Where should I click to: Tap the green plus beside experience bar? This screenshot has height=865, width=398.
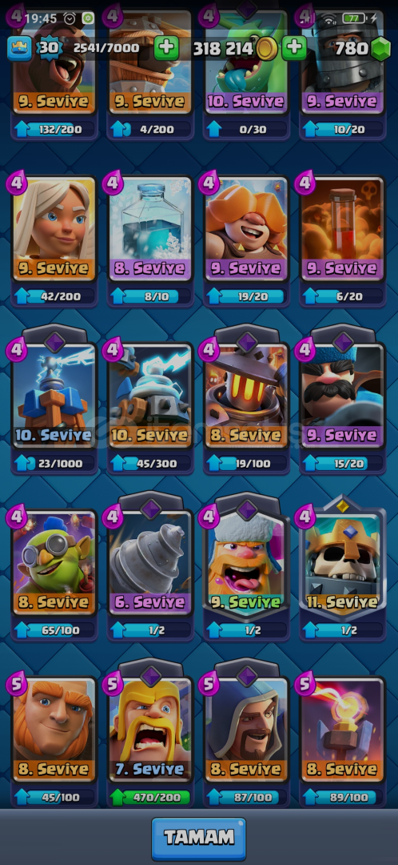[166, 49]
